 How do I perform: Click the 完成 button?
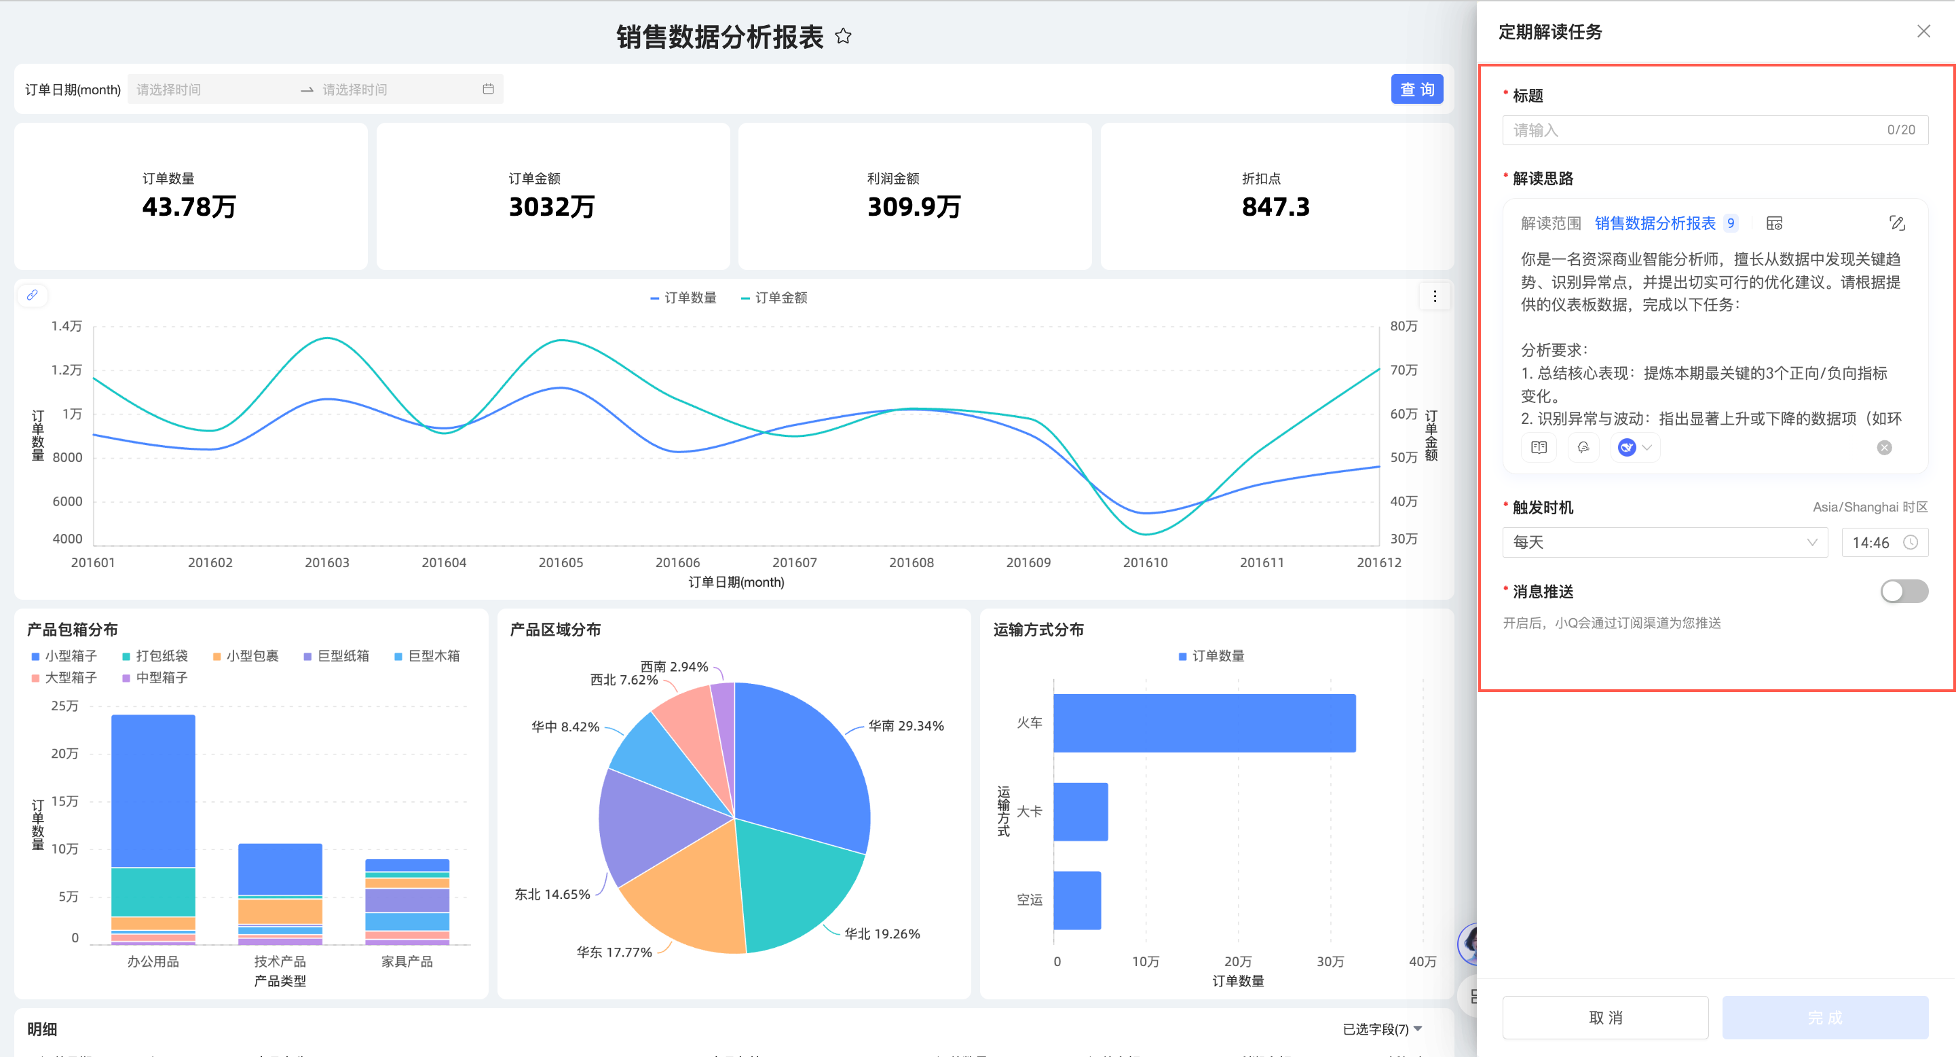(x=1824, y=1018)
